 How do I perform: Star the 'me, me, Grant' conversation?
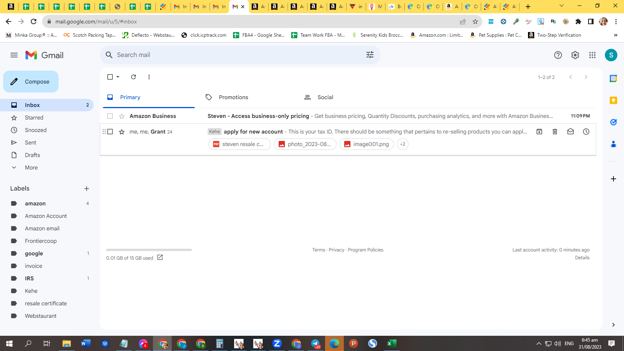pos(122,132)
